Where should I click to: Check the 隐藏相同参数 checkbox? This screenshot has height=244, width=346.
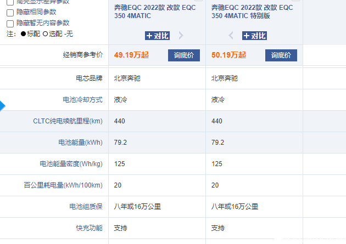click(x=10, y=13)
